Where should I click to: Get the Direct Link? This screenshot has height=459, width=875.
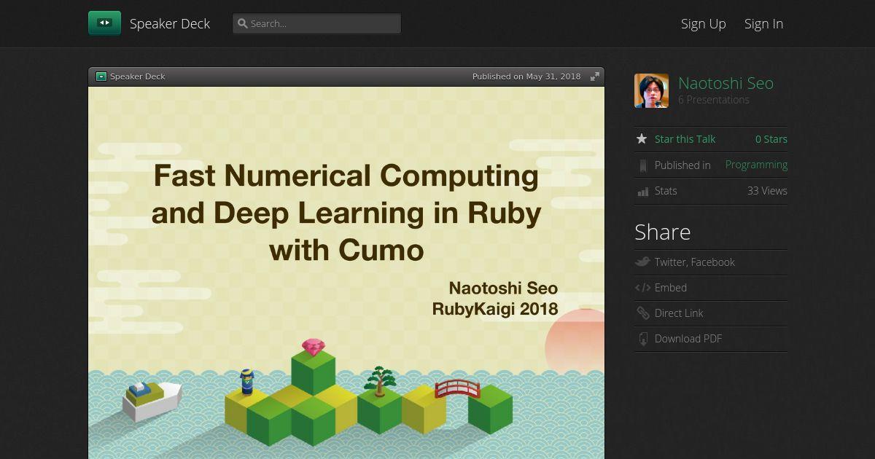coord(679,313)
